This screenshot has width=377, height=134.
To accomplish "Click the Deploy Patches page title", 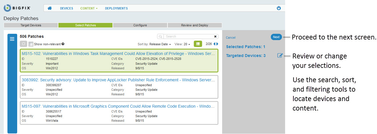I will pos(21,19).
